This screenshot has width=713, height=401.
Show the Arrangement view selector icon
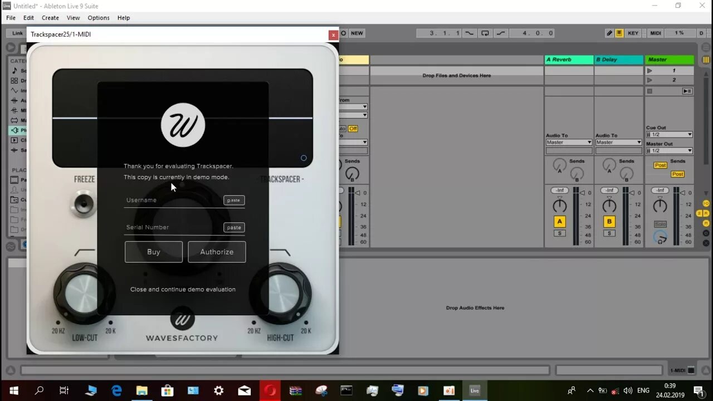pyautogui.click(x=706, y=48)
